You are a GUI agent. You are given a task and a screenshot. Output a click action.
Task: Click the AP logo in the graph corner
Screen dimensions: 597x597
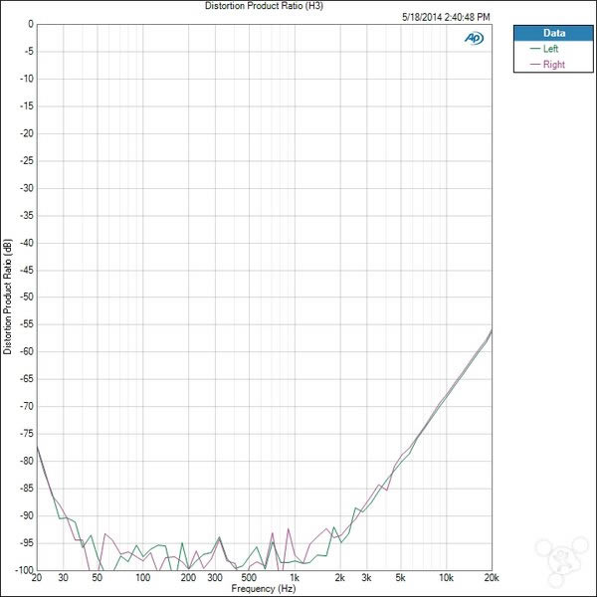pos(474,38)
